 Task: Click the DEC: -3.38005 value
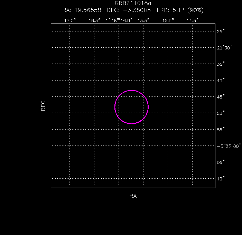click(x=129, y=10)
